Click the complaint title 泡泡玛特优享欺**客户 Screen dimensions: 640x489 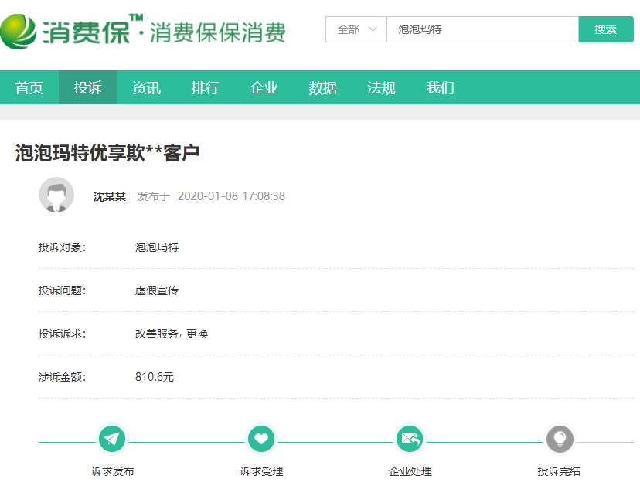[x=107, y=152]
